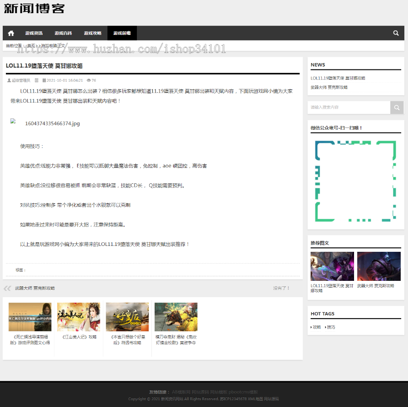Click the calendar icon beside publish date
The height and width of the screenshot is (407, 408).
coord(44,80)
